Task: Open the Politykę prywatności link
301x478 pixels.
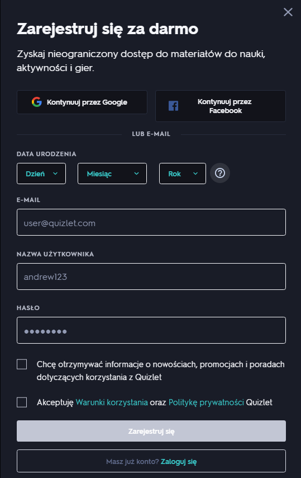Action: 206,402
